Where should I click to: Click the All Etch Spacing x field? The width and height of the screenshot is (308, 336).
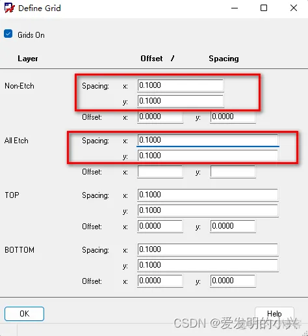tap(208, 140)
